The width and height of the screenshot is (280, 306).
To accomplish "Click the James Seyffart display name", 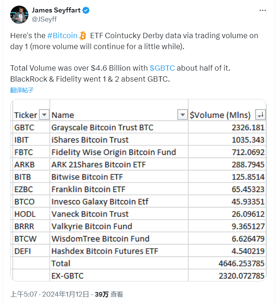I will click(x=56, y=10).
